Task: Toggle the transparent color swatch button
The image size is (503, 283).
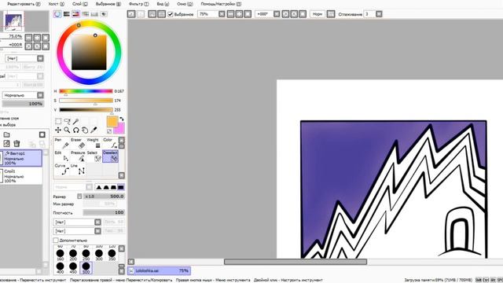Action: point(109,131)
